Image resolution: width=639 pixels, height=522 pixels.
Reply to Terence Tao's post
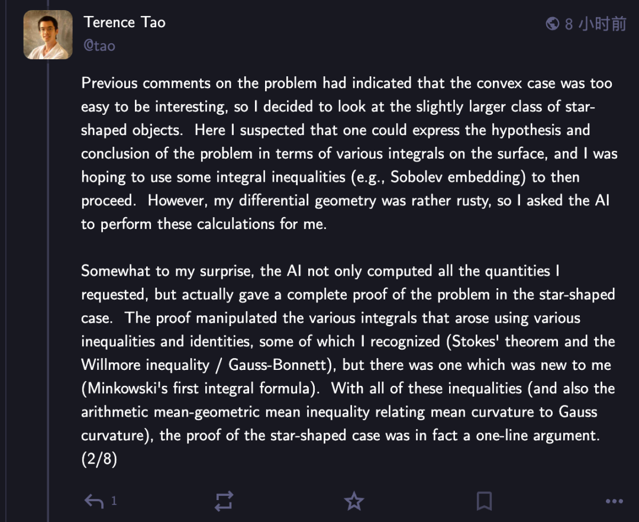94,501
